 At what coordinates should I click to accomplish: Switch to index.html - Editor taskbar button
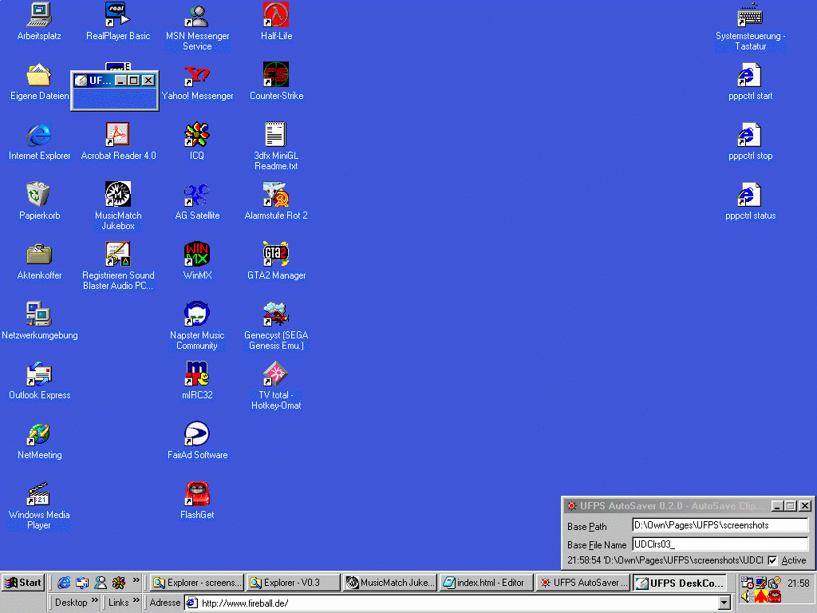(x=486, y=583)
